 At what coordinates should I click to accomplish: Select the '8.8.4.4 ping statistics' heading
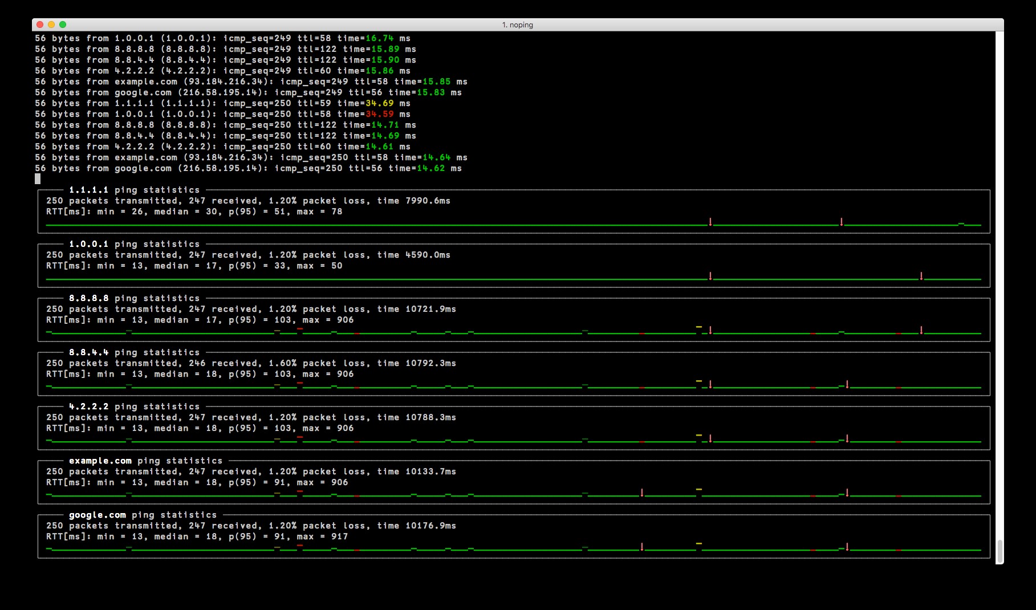134,352
